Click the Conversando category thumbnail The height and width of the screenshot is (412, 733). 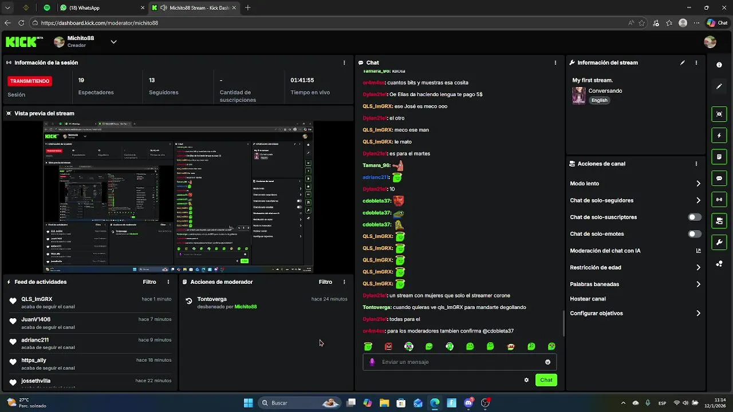(x=579, y=95)
